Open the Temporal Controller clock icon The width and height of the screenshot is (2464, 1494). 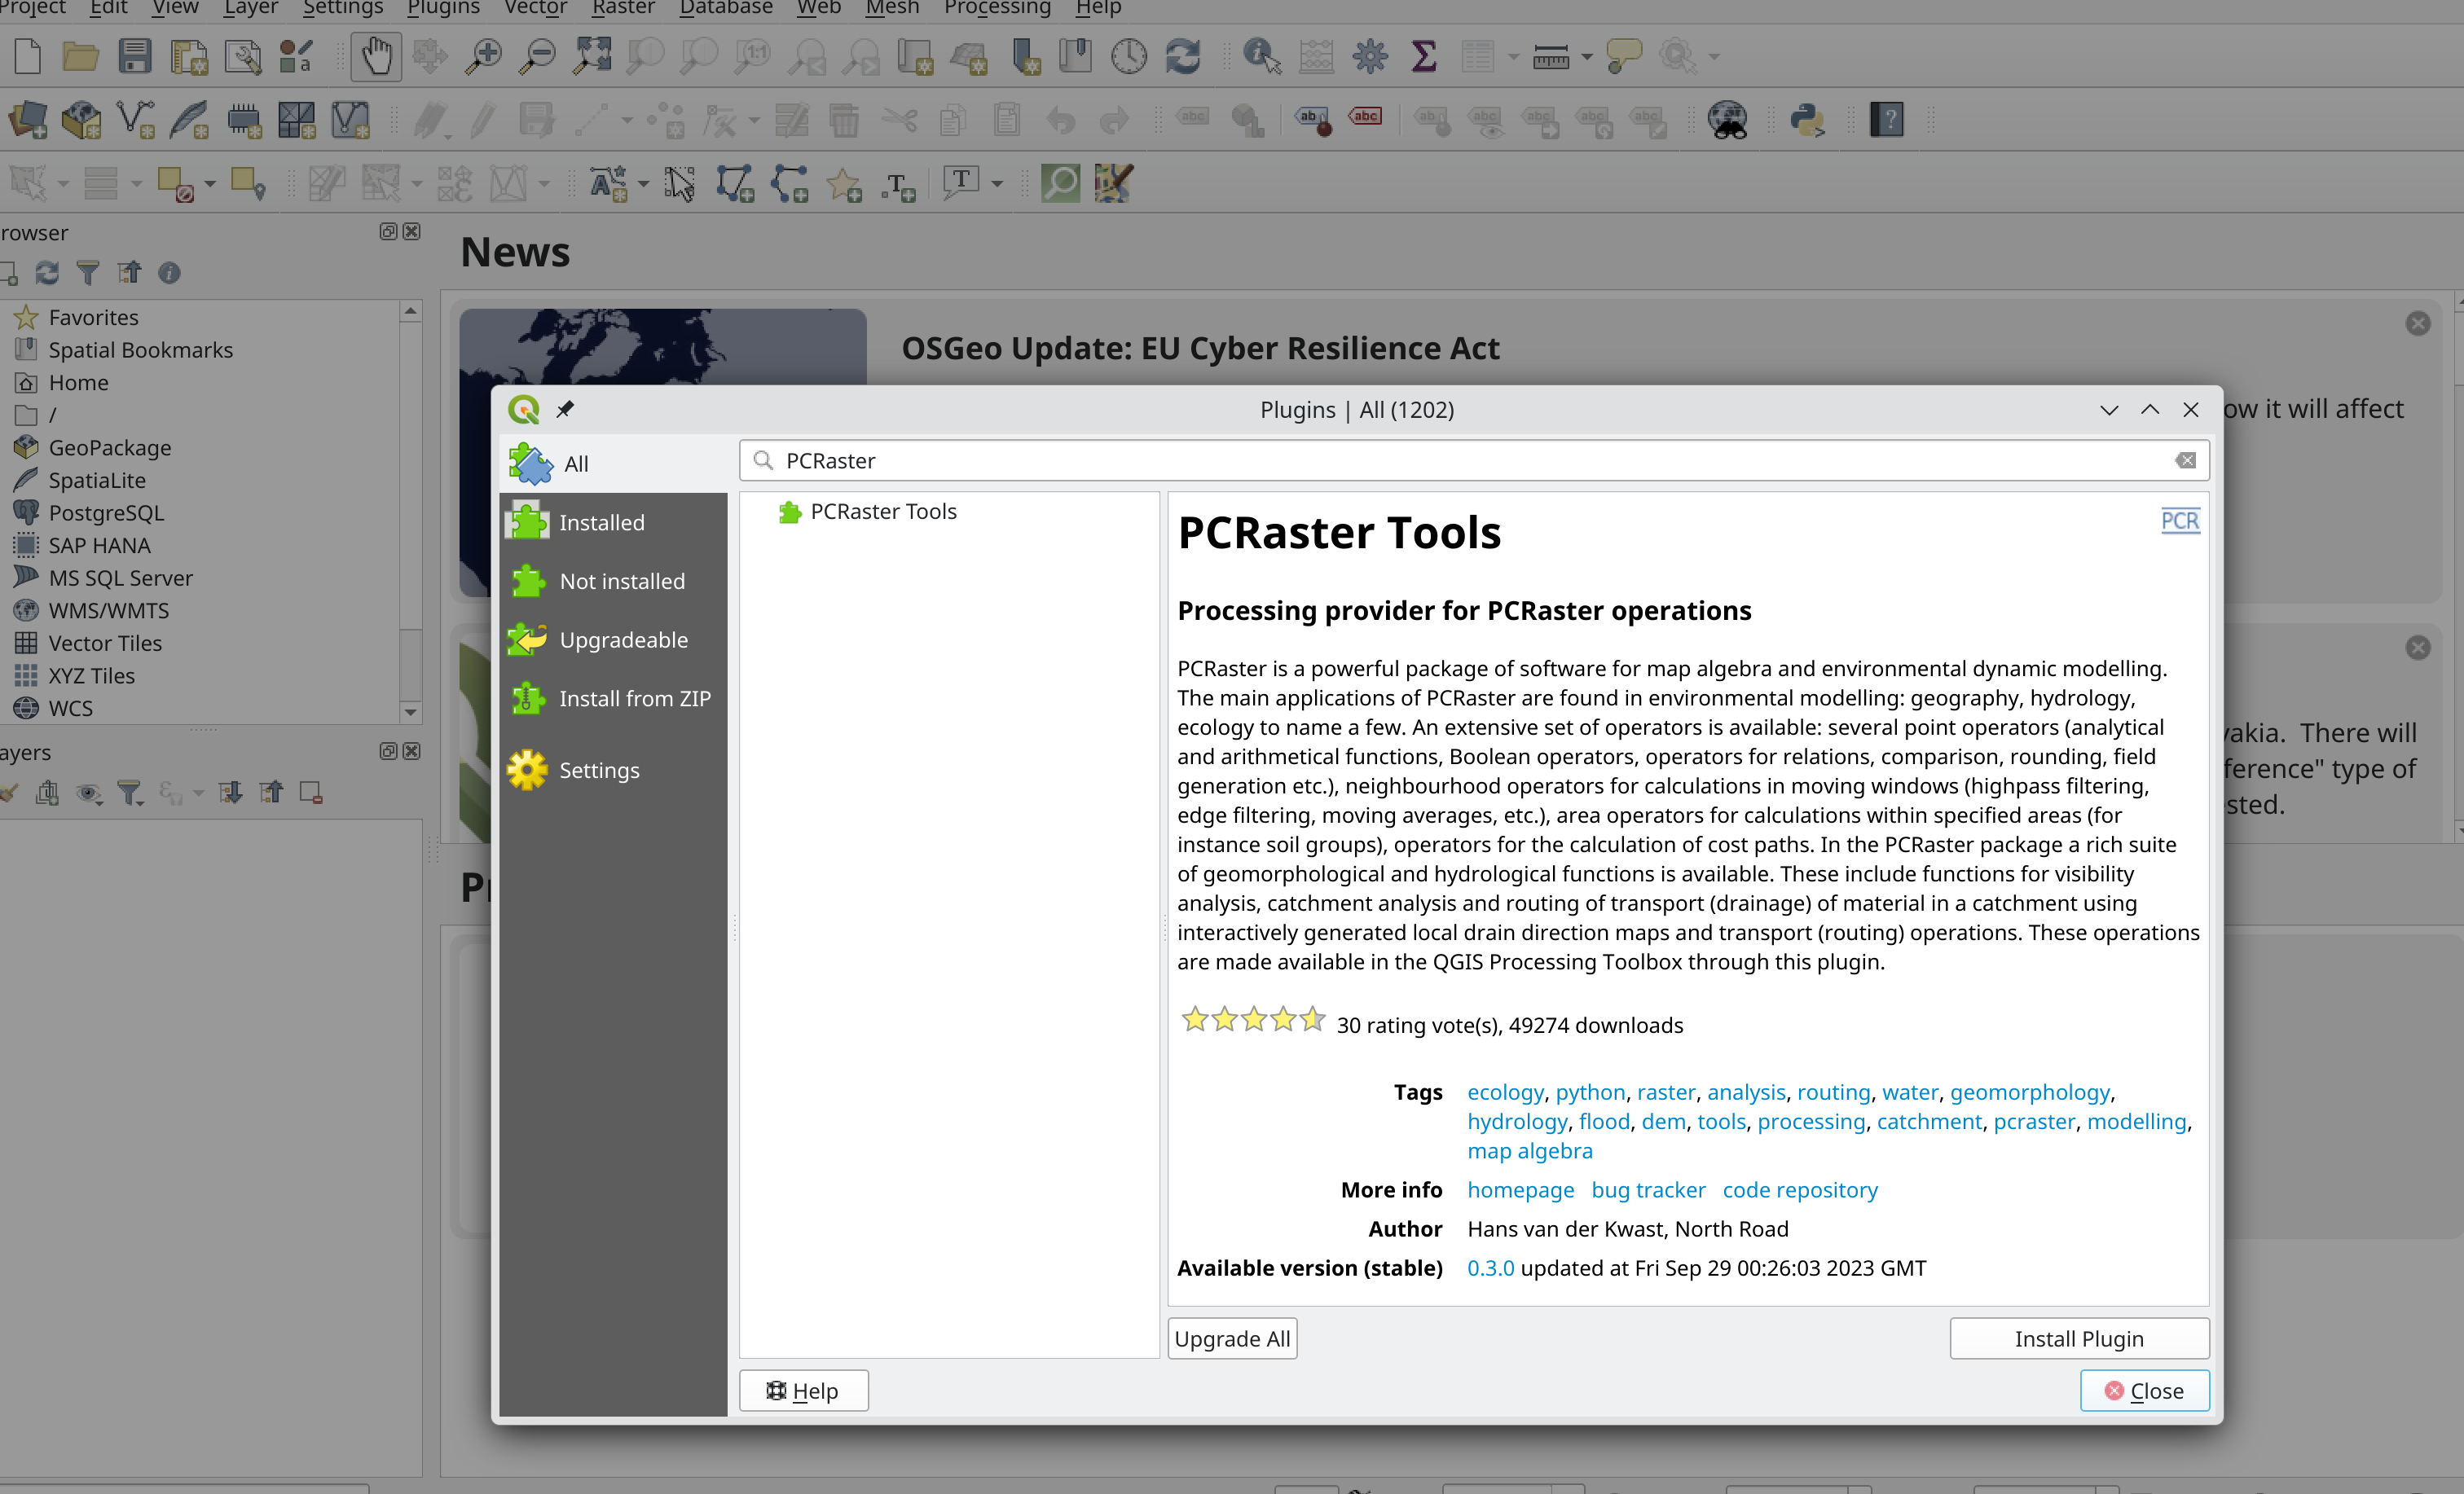[x=1129, y=56]
